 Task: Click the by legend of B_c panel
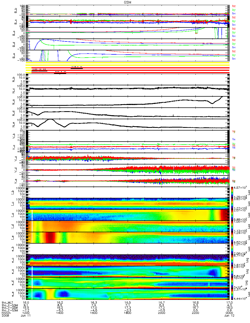click(234, 21)
